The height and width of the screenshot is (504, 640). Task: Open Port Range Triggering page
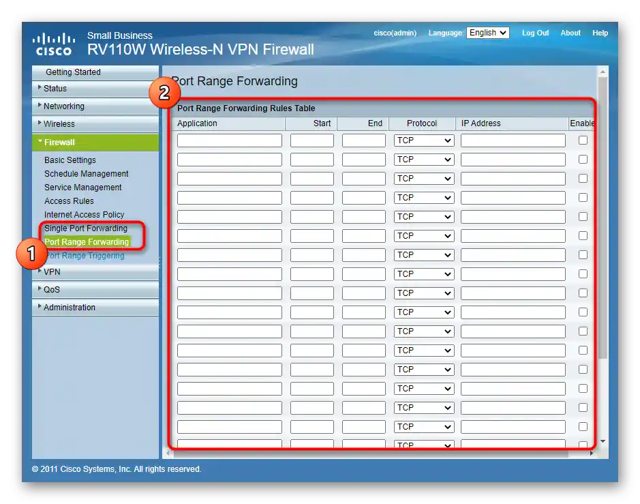click(86, 256)
